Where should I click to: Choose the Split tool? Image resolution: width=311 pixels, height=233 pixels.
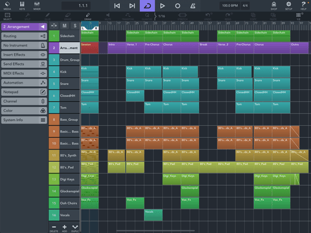(28, 16)
